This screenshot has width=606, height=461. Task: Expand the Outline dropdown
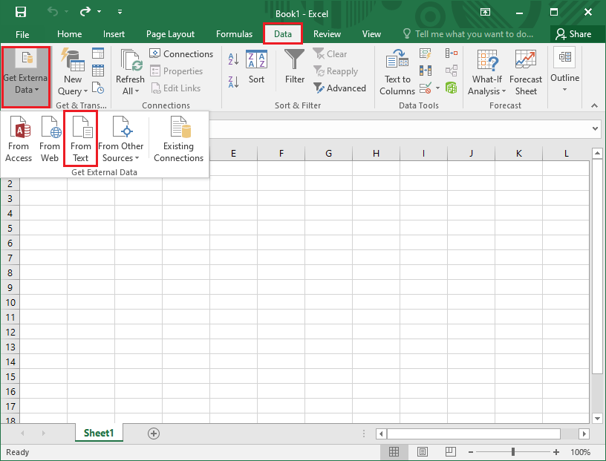pyautogui.click(x=564, y=71)
